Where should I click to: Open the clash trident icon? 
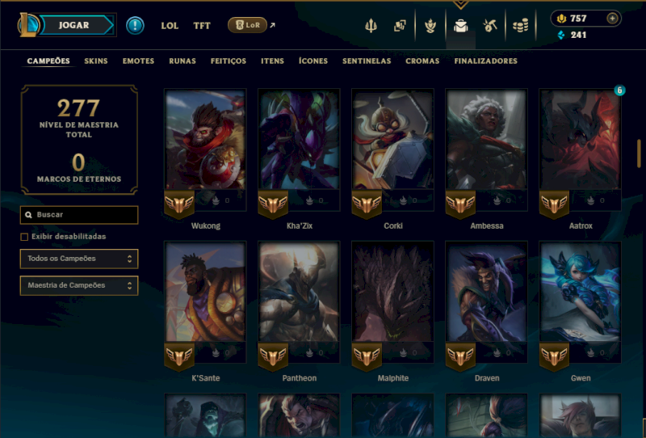coord(371,26)
